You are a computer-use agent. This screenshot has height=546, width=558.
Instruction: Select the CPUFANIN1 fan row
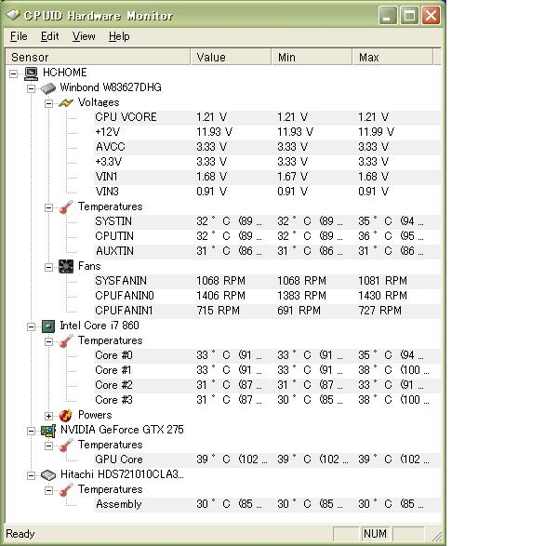pos(267,311)
